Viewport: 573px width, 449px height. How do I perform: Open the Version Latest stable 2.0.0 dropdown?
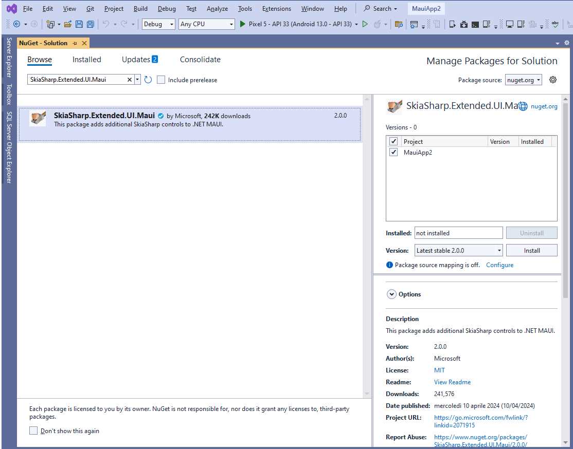pos(459,250)
